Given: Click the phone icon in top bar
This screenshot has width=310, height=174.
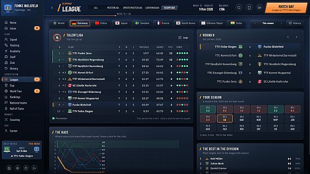Looking at the screenshot, I should point(249,8).
